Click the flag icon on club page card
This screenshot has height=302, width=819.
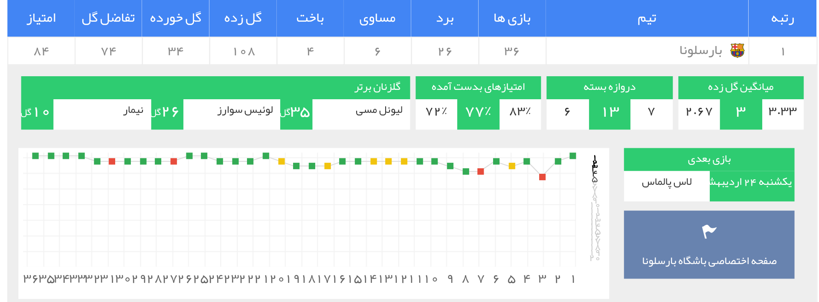coord(709,231)
